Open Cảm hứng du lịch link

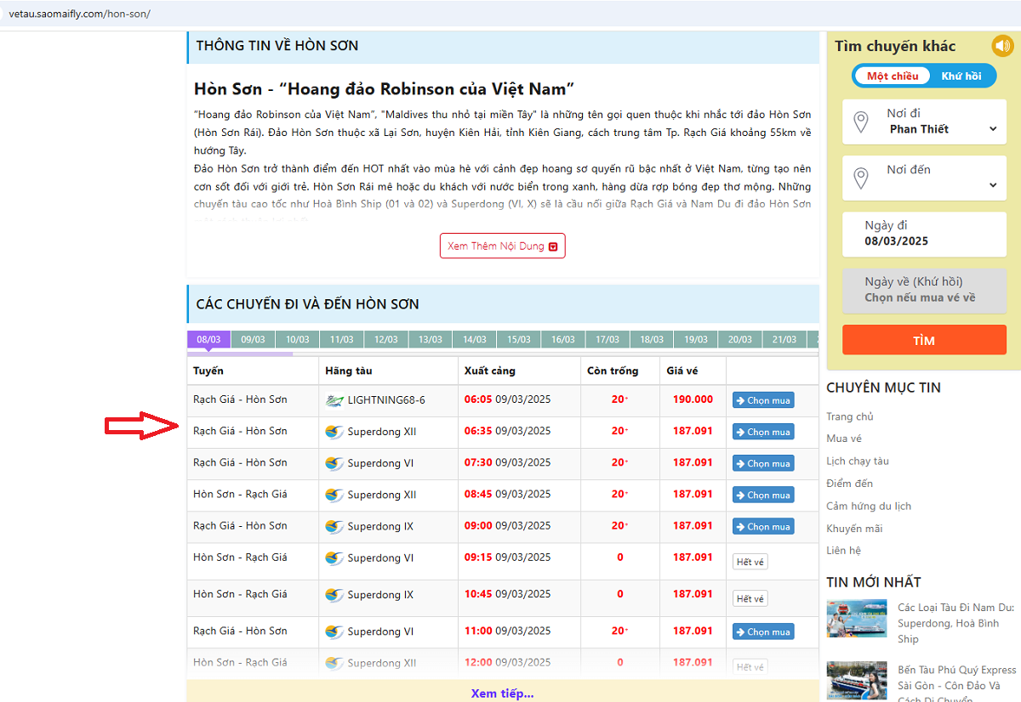[x=869, y=506]
